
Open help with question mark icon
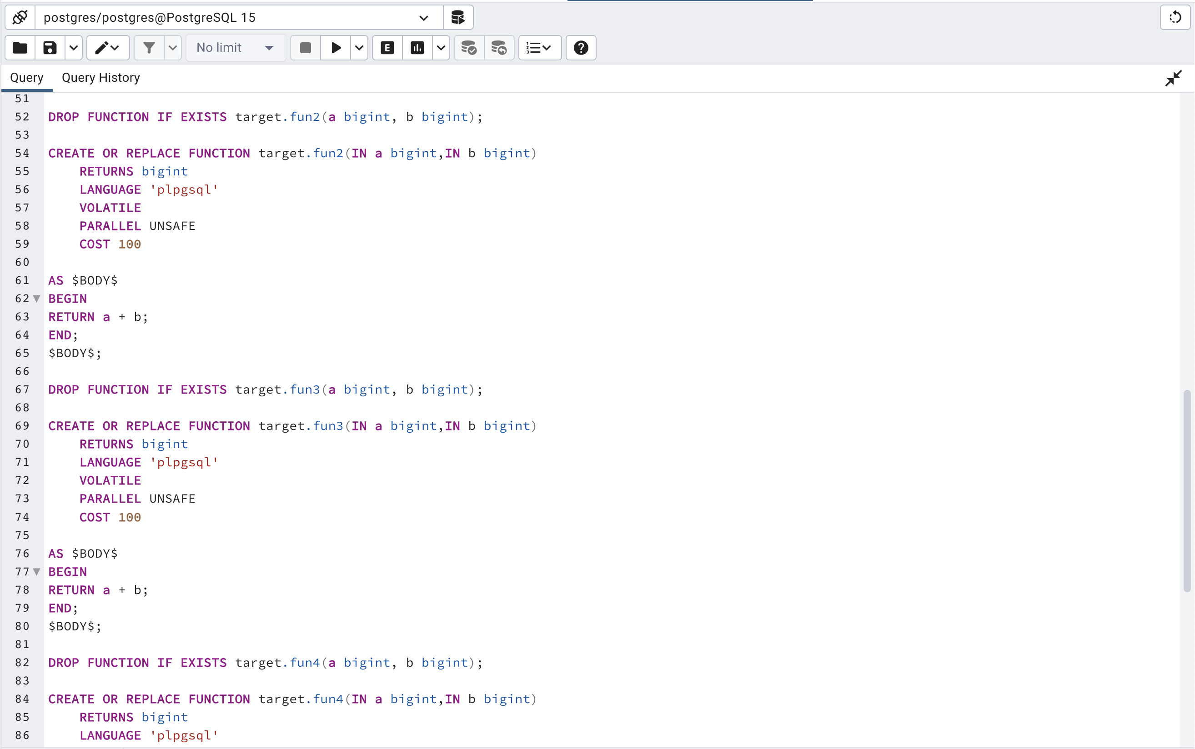(x=581, y=48)
